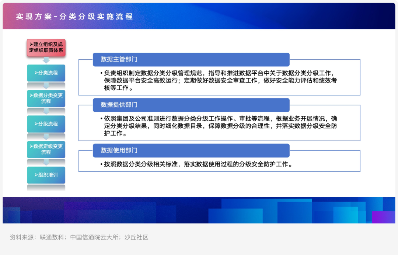This screenshot has height=255, width=398.
Task: Select the "数据主管部门" header bar
Action: click(x=191, y=59)
